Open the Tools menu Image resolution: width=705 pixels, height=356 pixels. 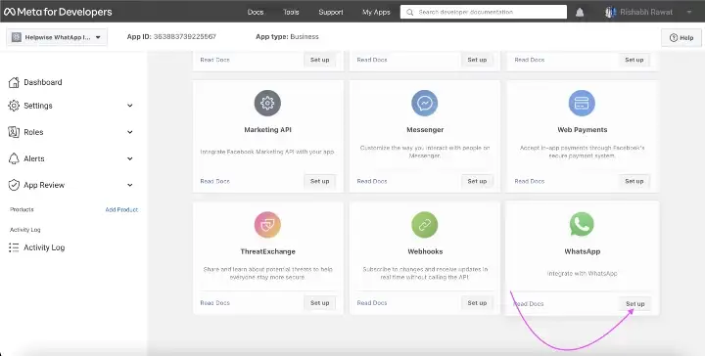pyautogui.click(x=291, y=12)
